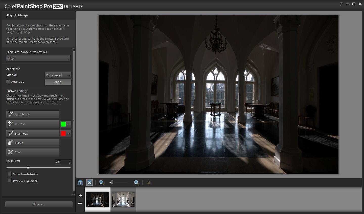Screen dimensions: 364x214
Task: Click the Align button
Action: pos(58,82)
